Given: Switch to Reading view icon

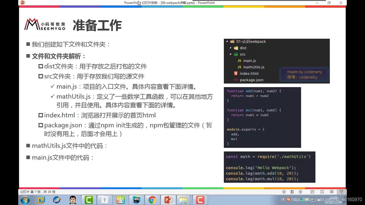Looking at the screenshot, I should [332, 192].
